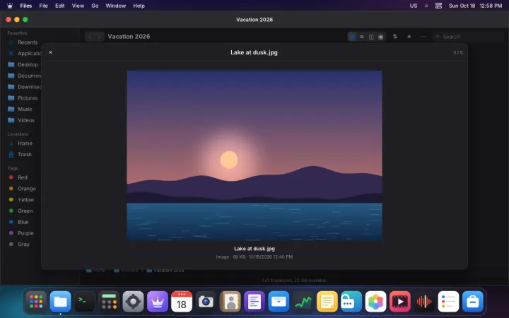Open Files from the dock
The width and height of the screenshot is (509, 318).
[x=60, y=302]
